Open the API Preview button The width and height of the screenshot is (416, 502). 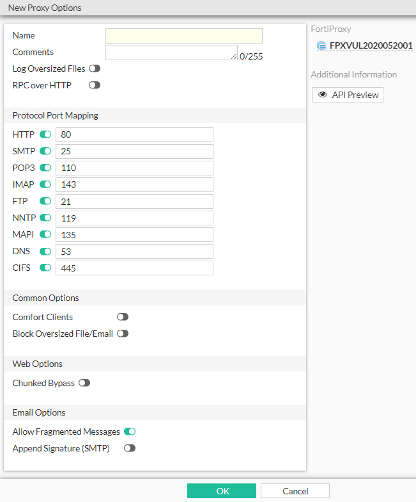point(348,95)
